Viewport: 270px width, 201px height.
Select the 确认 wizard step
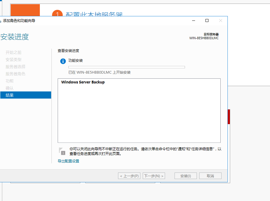click(10, 88)
